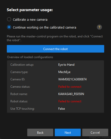Click the Calibration setup label
This screenshot has height=139, width=111.
click(22, 65)
